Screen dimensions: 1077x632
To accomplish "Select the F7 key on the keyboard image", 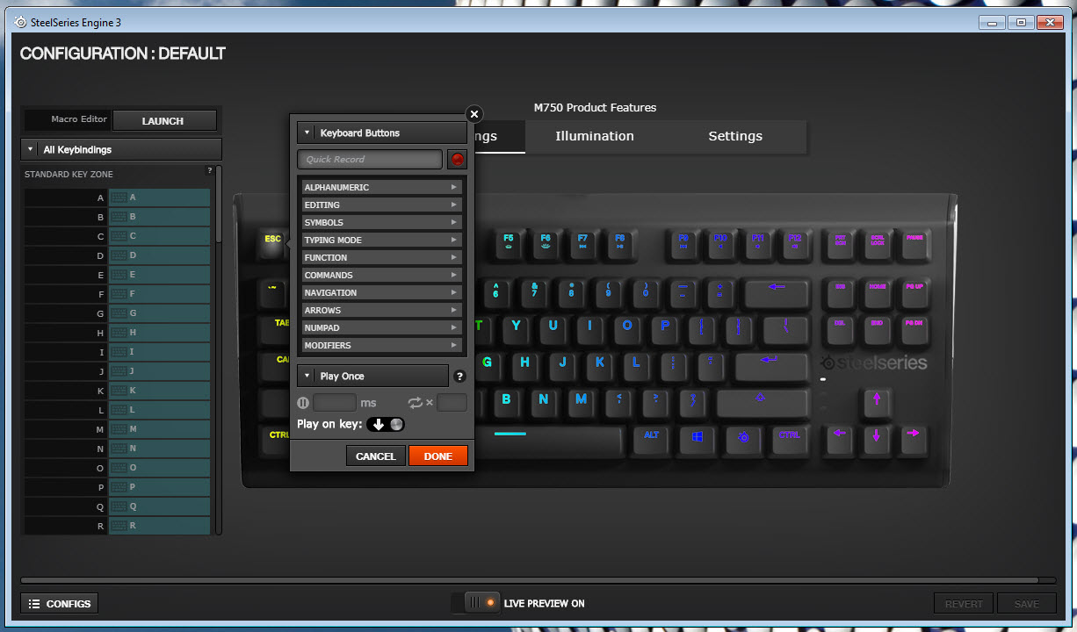I will coord(582,245).
